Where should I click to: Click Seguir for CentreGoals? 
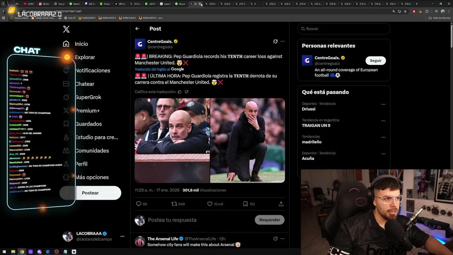(375, 61)
